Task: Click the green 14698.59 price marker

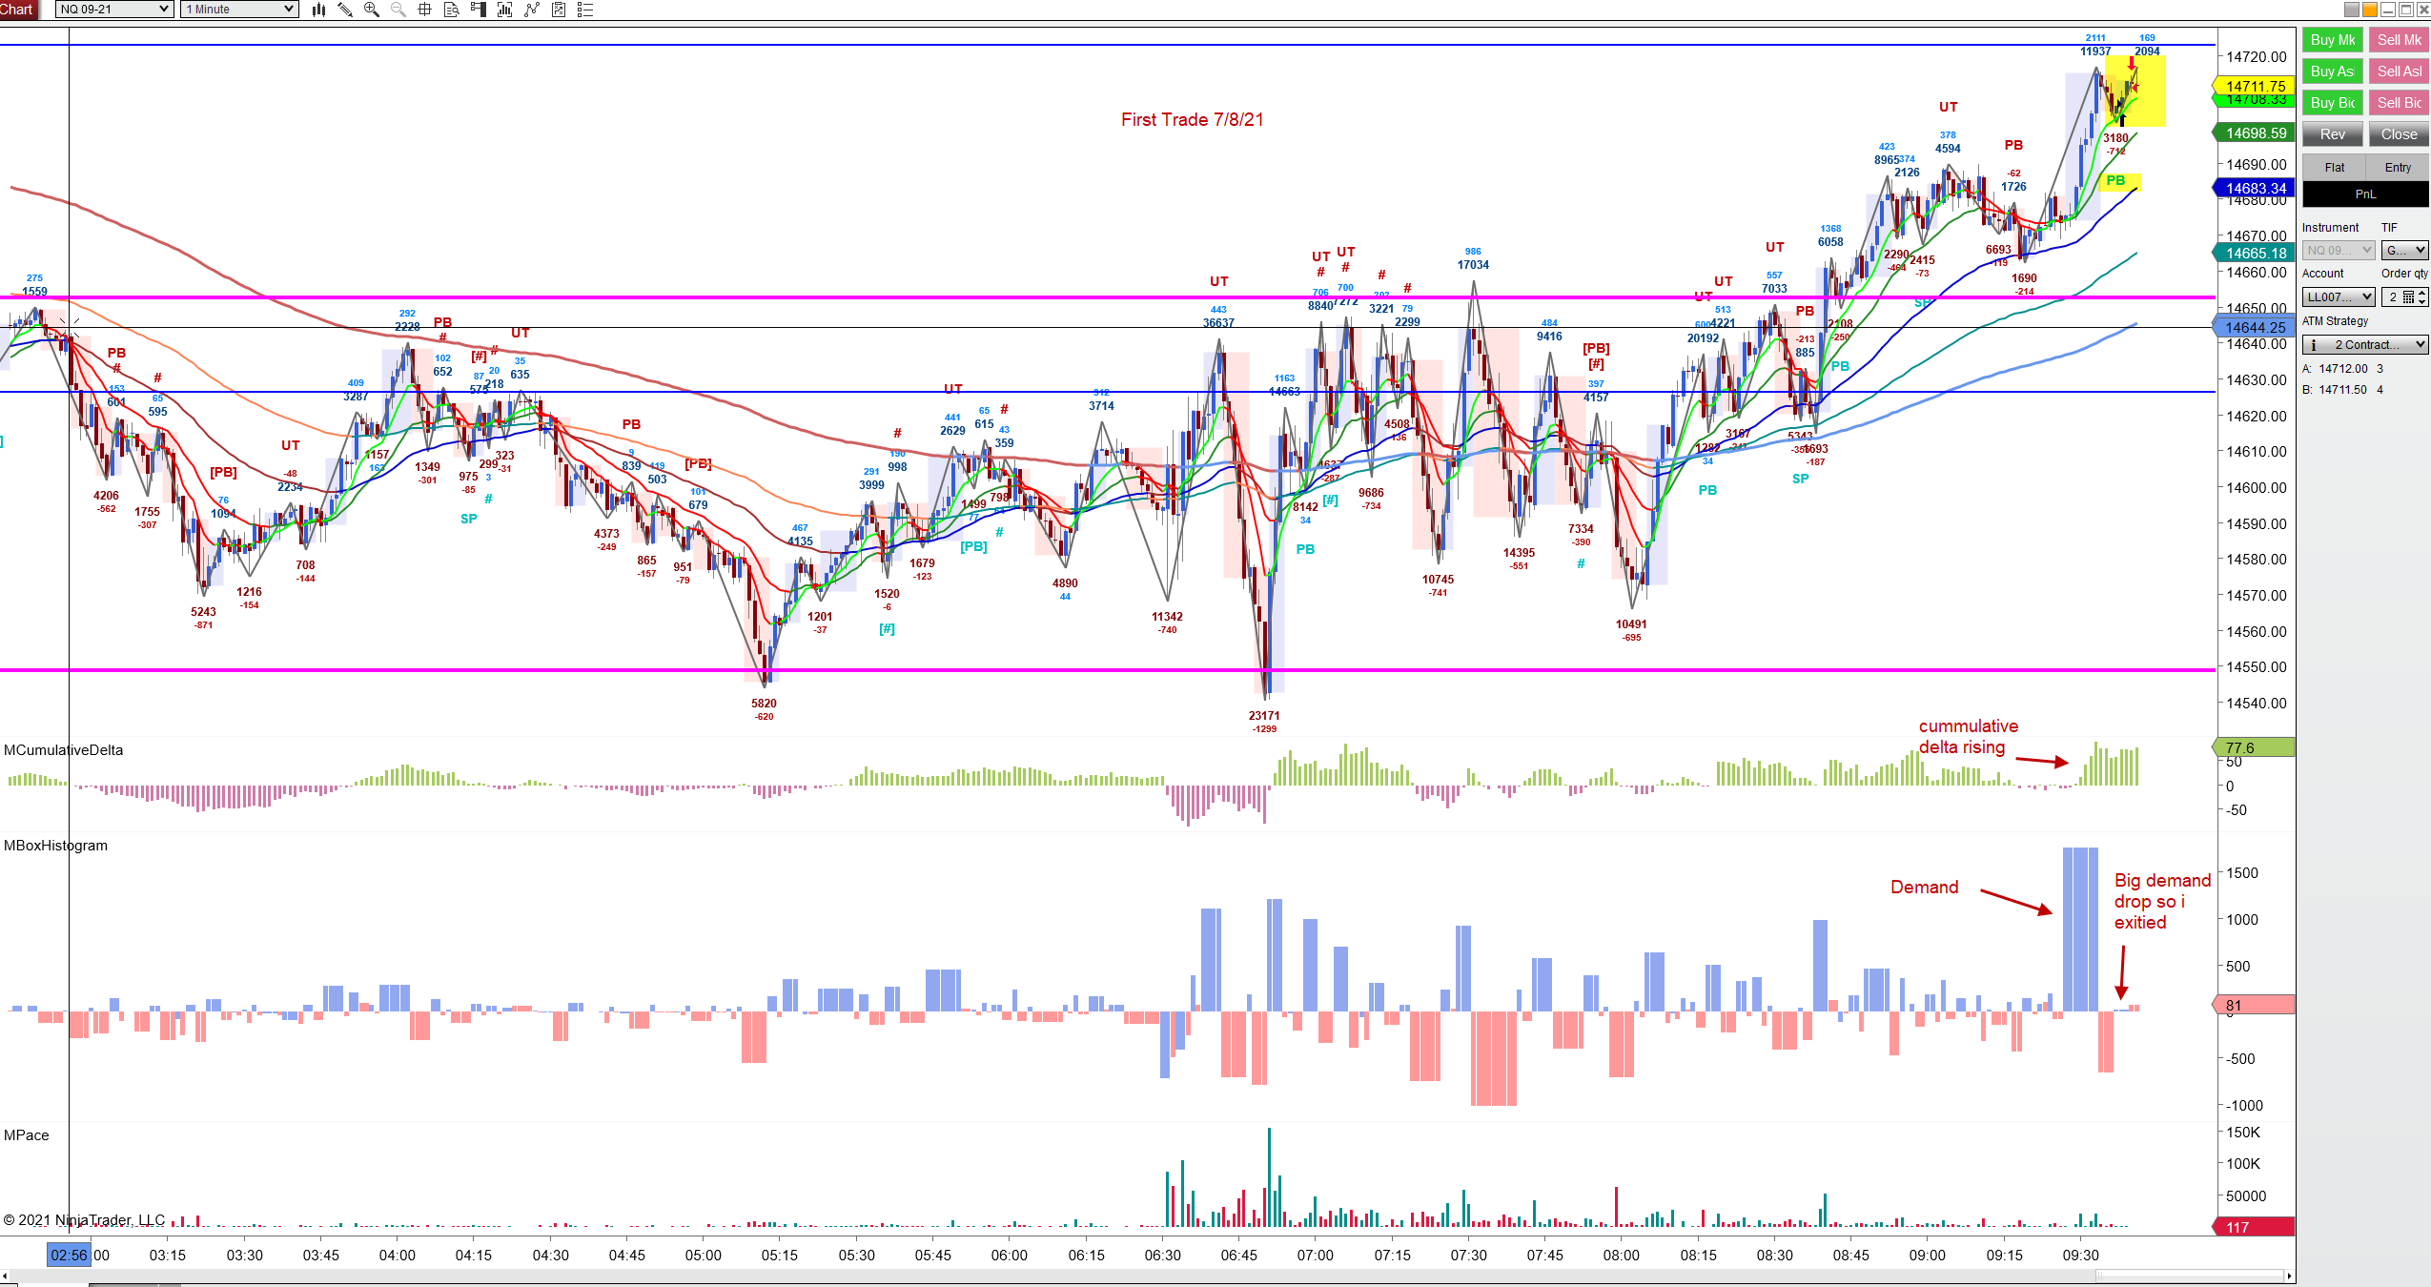Action: pos(2253,133)
